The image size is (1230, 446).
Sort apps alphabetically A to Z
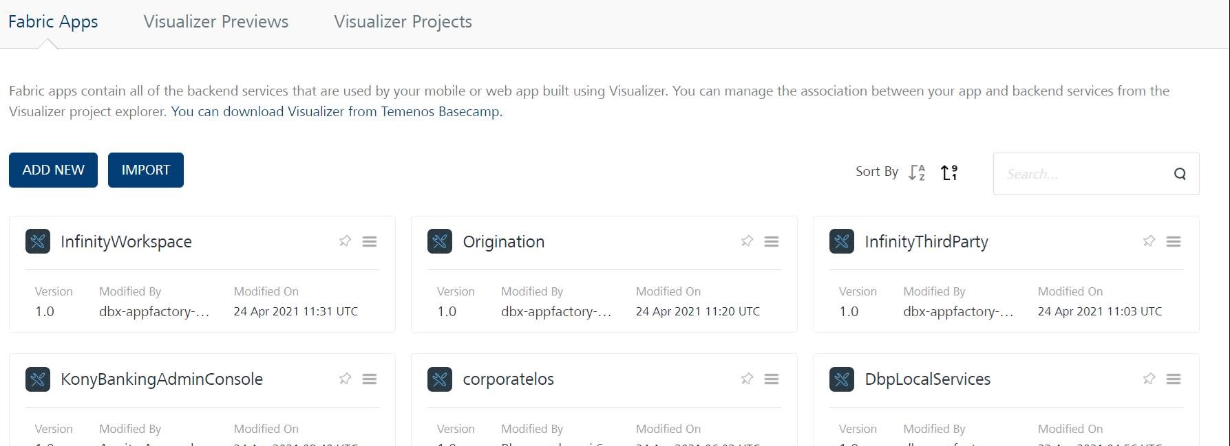click(x=917, y=172)
